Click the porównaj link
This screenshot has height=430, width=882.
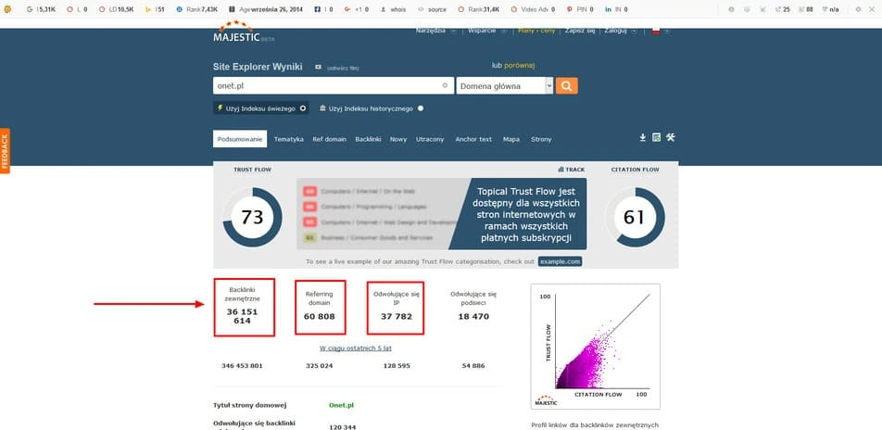519,65
